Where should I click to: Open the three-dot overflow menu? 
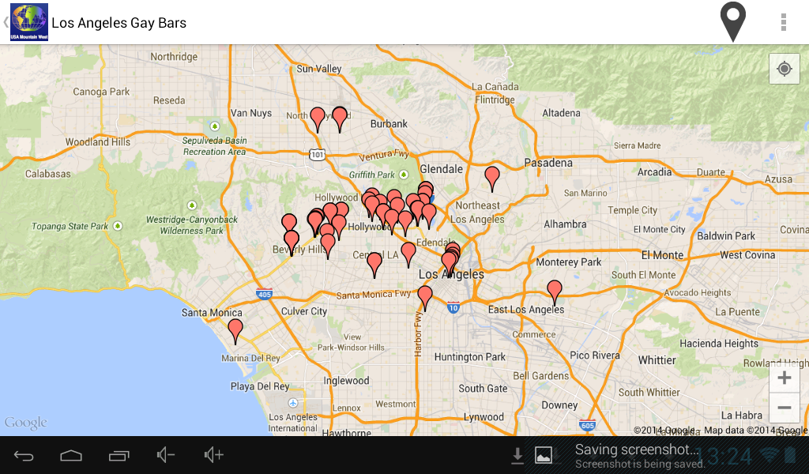783,22
